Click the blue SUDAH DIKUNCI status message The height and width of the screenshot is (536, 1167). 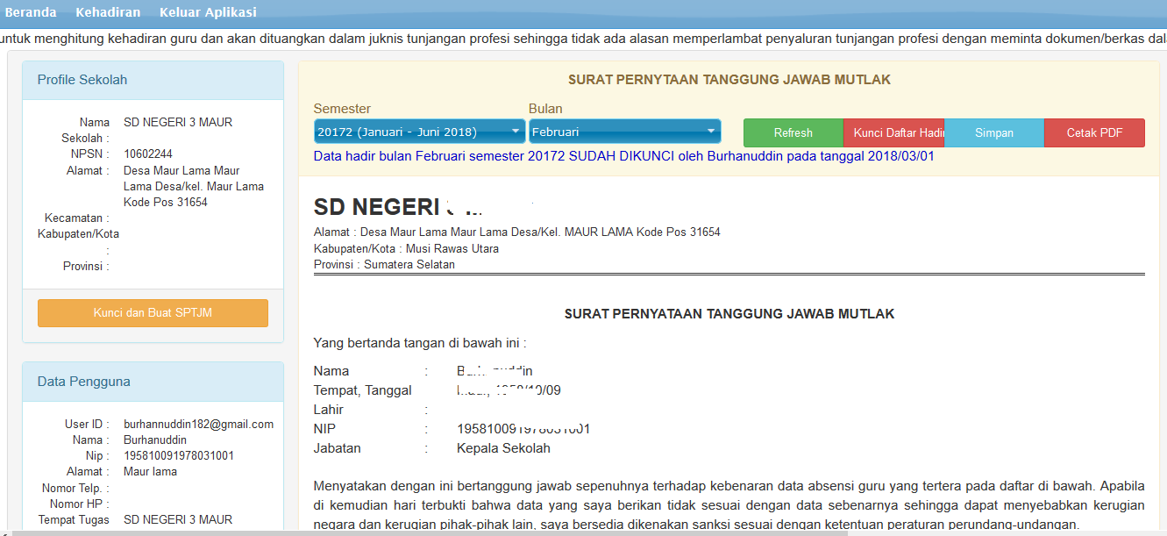(x=624, y=156)
